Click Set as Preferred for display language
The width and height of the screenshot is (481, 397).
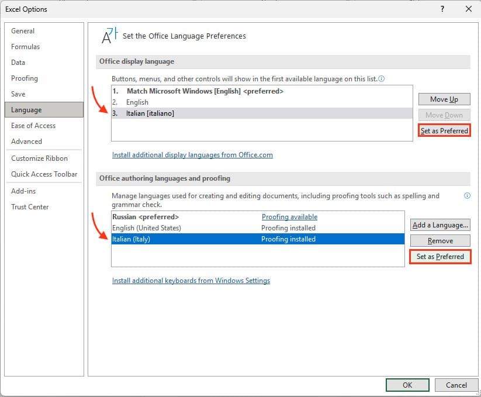(444, 131)
